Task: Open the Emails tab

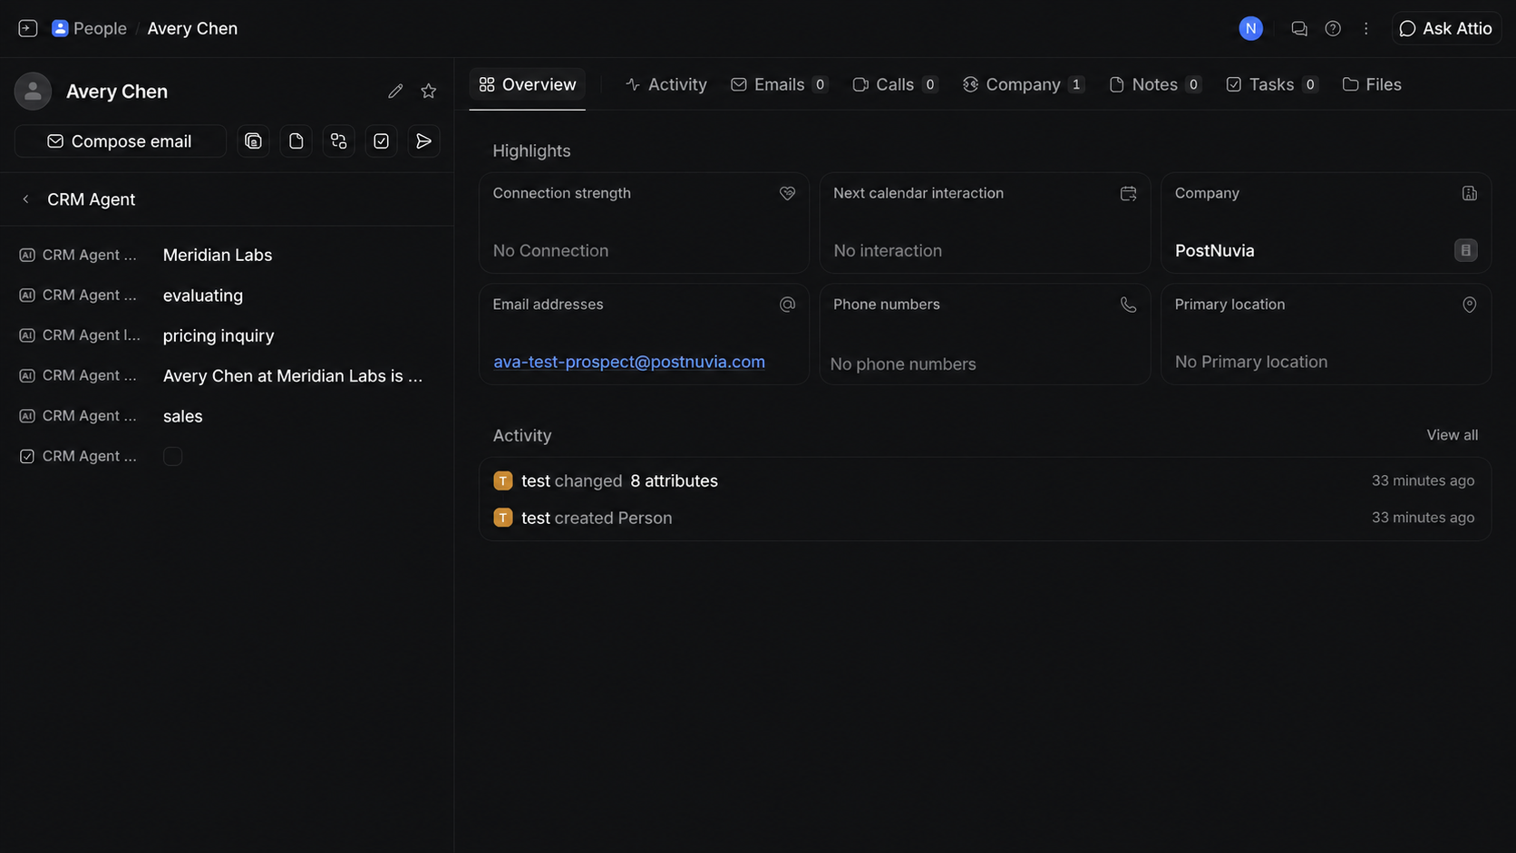Action: 779,84
